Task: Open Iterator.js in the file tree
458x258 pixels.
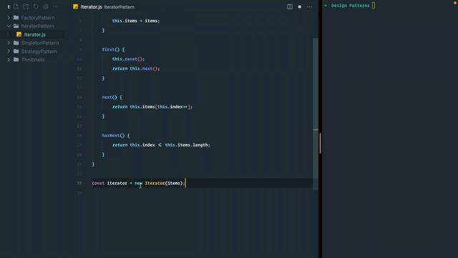Action: [x=35, y=34]
